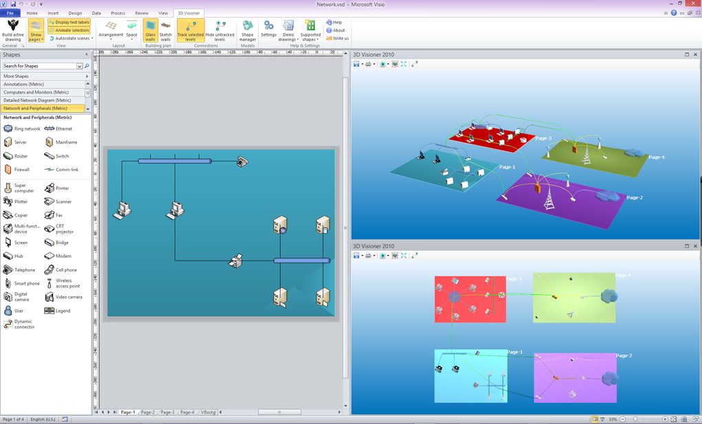Click print icon in upper 3D Visioner toolbar
702x424 pixels.
[x=368, y=64]
